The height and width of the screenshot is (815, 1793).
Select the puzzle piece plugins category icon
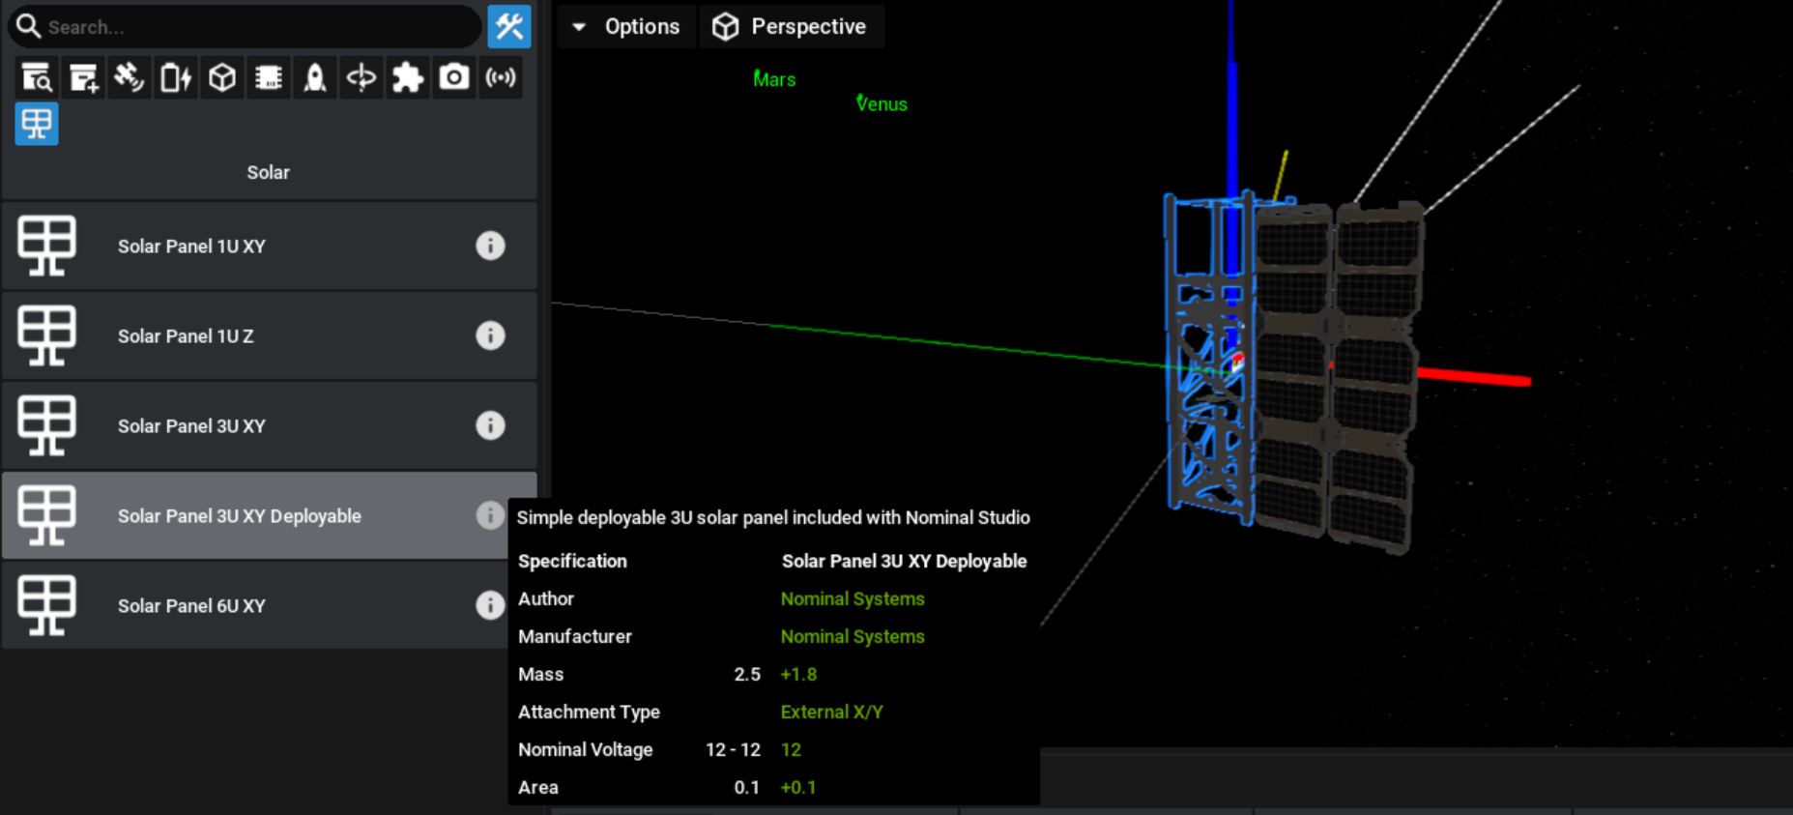tap(408, 77)
